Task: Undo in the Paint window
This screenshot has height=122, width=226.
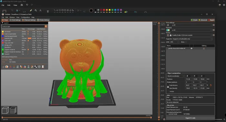Action: [x=27, y=5]
